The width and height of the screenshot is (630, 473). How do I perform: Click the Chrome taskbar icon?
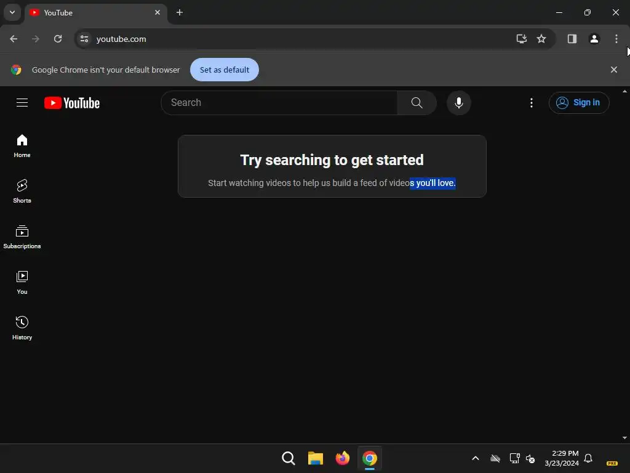click(x=370, y=458)
